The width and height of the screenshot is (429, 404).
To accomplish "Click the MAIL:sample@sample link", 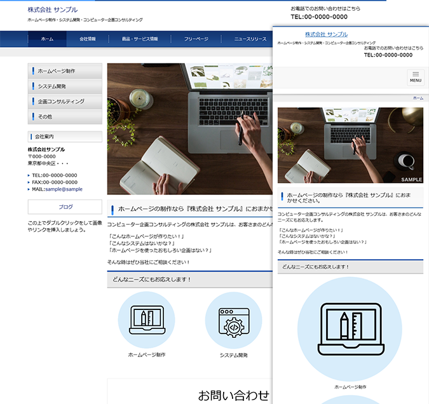I will 57,189.
